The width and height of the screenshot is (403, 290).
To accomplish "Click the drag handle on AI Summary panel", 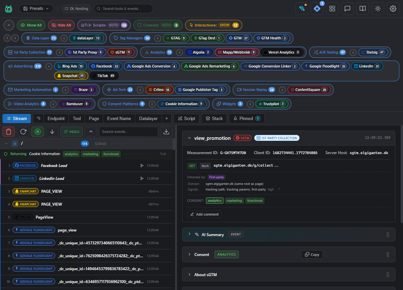I will 388,234.
